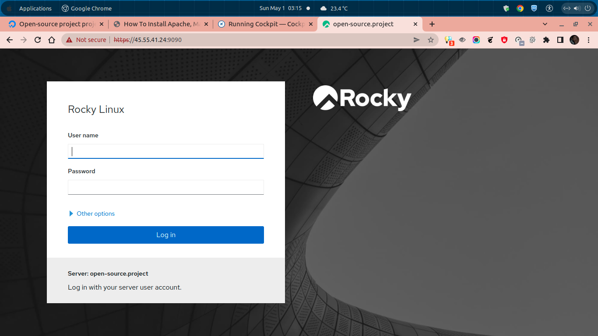The image size is (598, 336).
Task: Close the Running Cockpit tab
Action: (x=311, y=24)
